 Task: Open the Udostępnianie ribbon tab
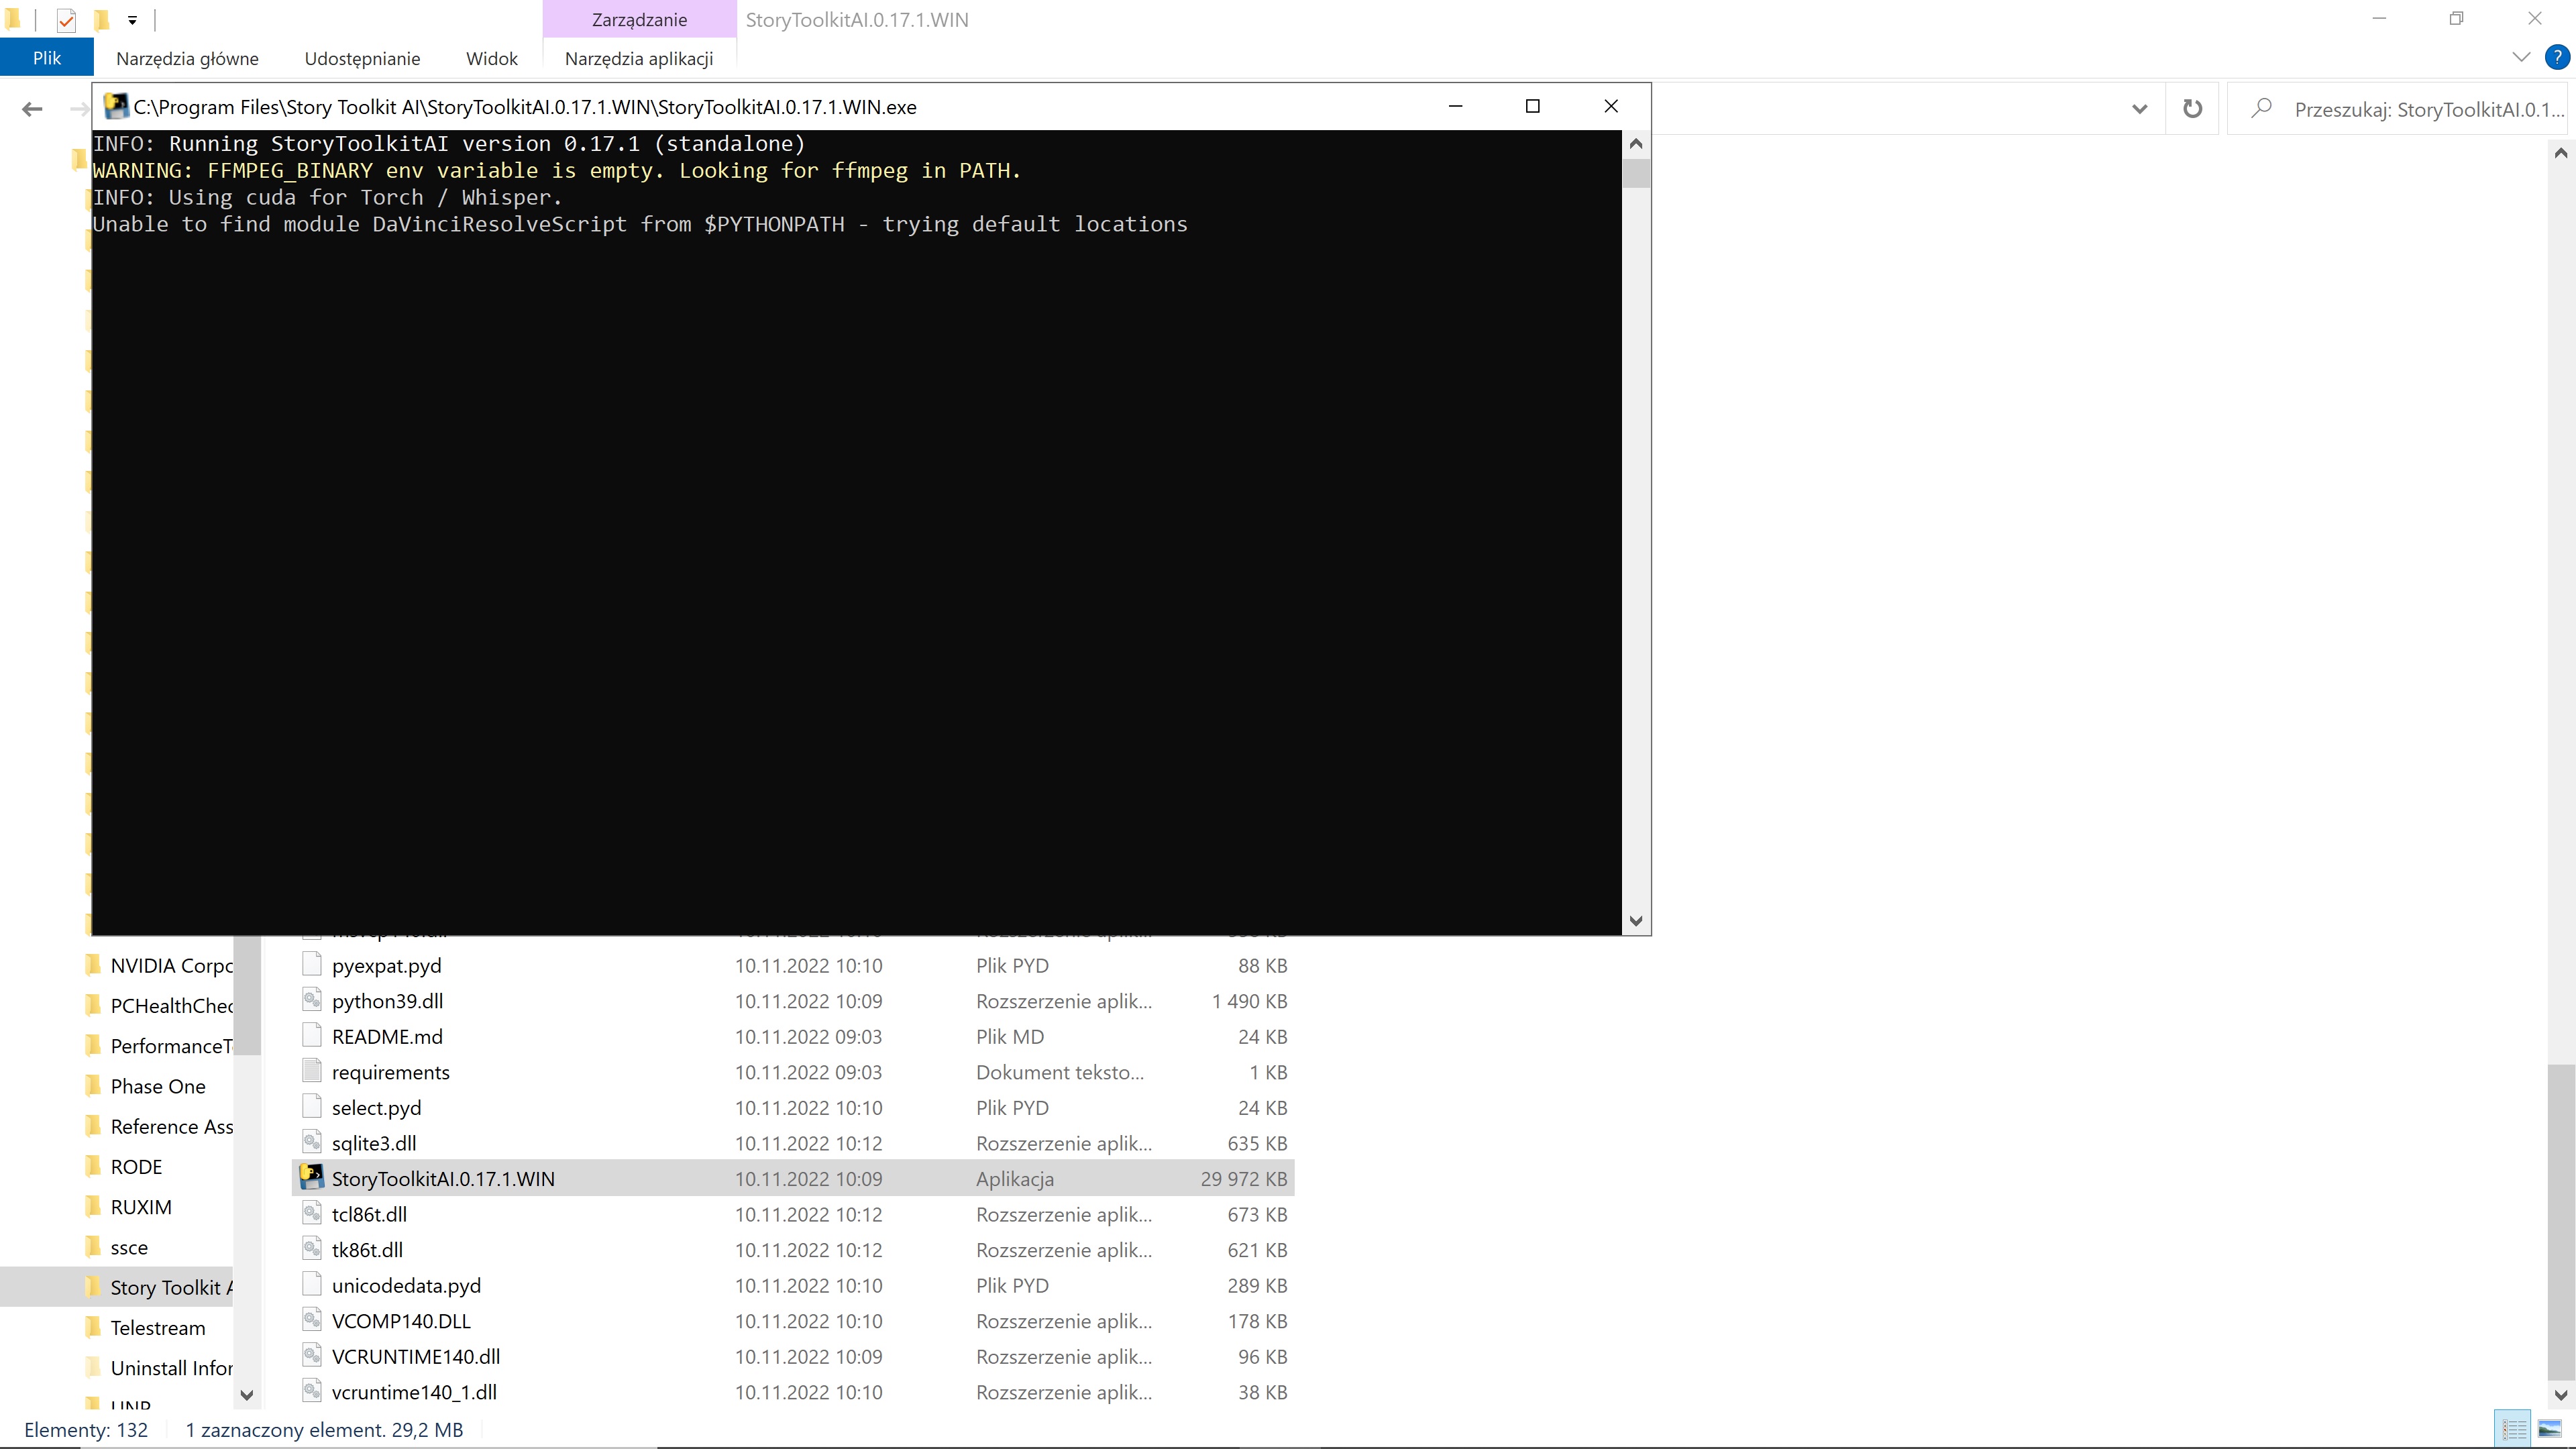(x=362, y=58)
